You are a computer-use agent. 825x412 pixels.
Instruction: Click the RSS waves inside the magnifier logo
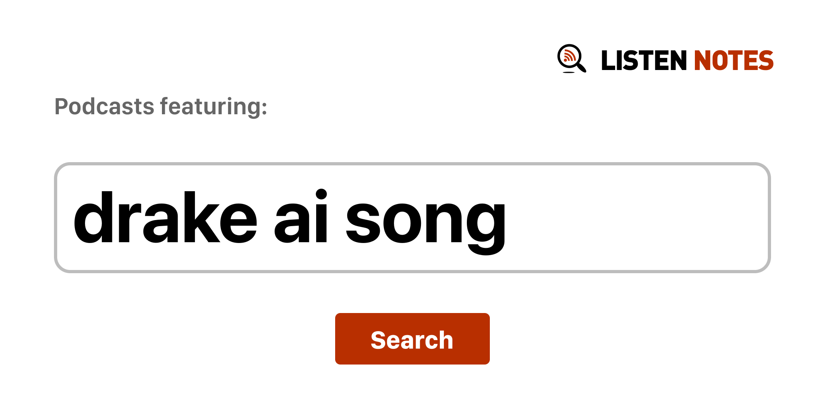tap(569, 56)
